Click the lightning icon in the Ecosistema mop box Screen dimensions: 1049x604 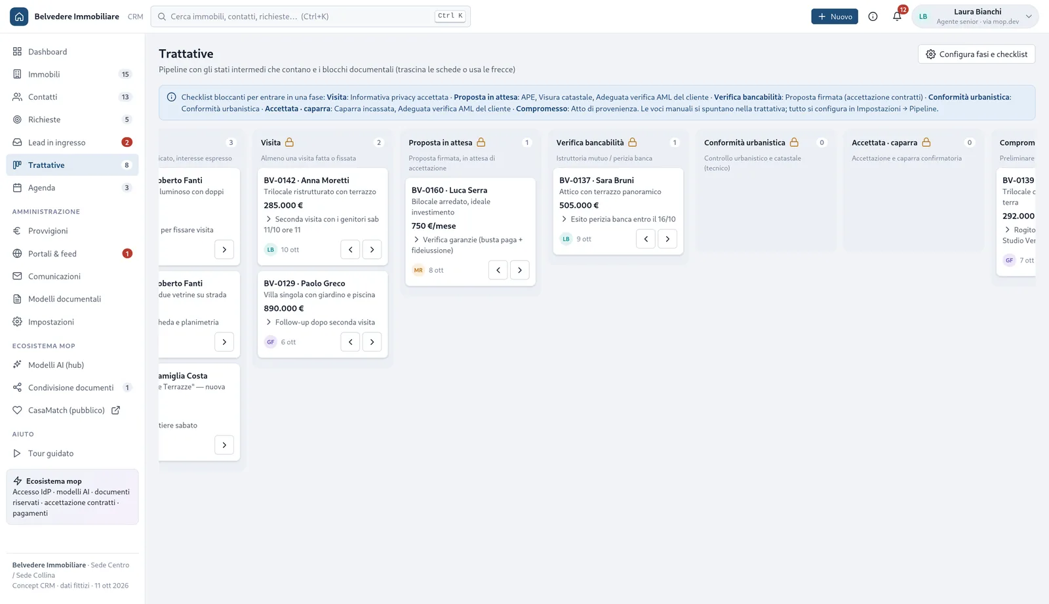pos(18,481)
